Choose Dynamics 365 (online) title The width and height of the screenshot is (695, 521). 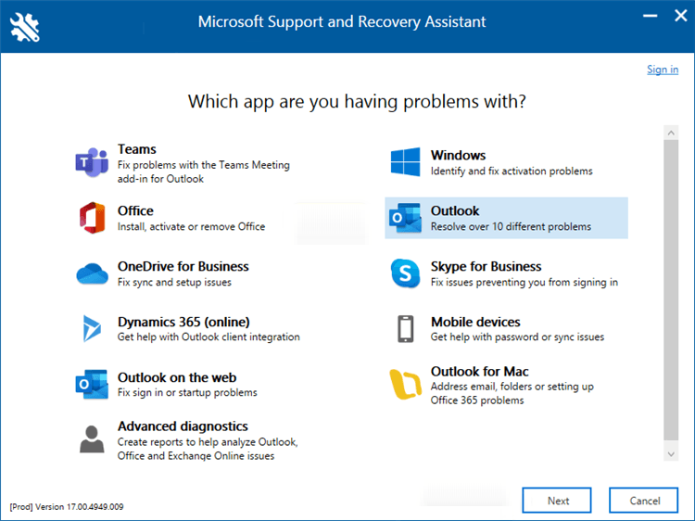click(x=183, y=322)
